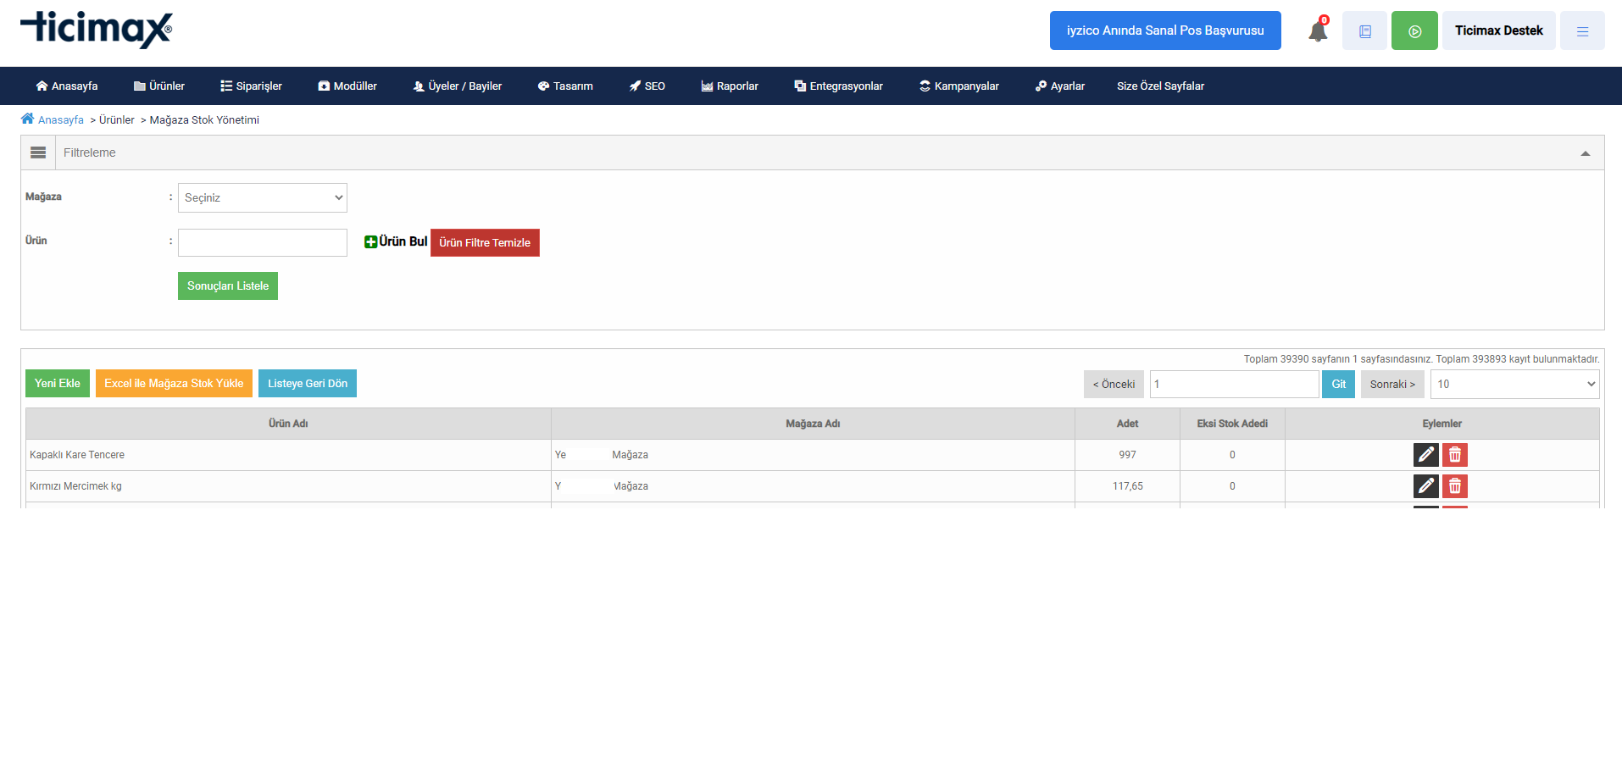Open the Ayarlar menu
The height and width of the screenshot is (765, 1622).
point(1060,86)
